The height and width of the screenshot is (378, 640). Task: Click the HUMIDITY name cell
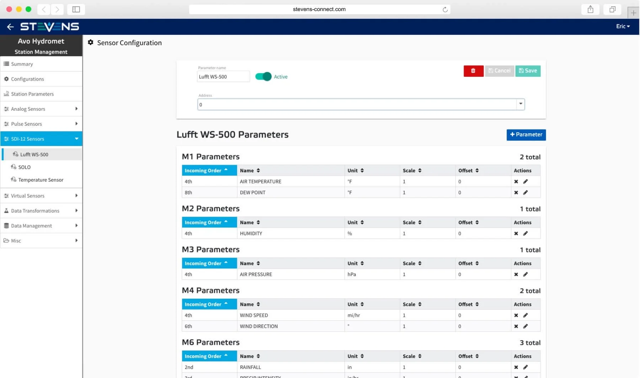pos(291,233)
